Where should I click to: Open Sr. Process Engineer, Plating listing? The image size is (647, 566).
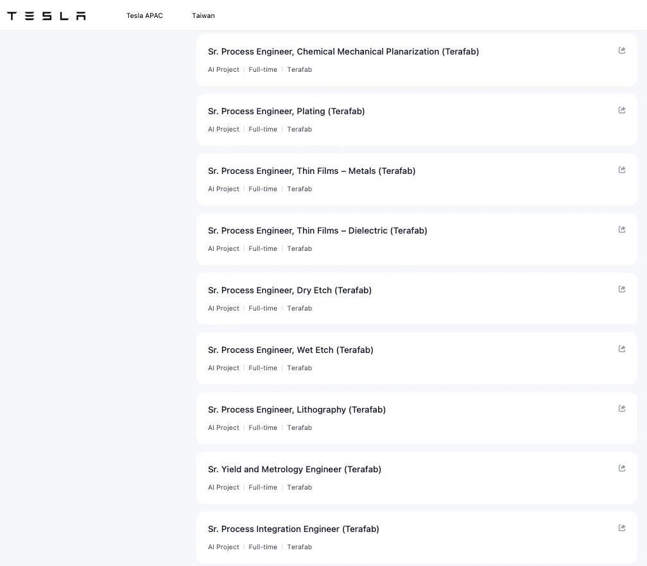(286, 112)
